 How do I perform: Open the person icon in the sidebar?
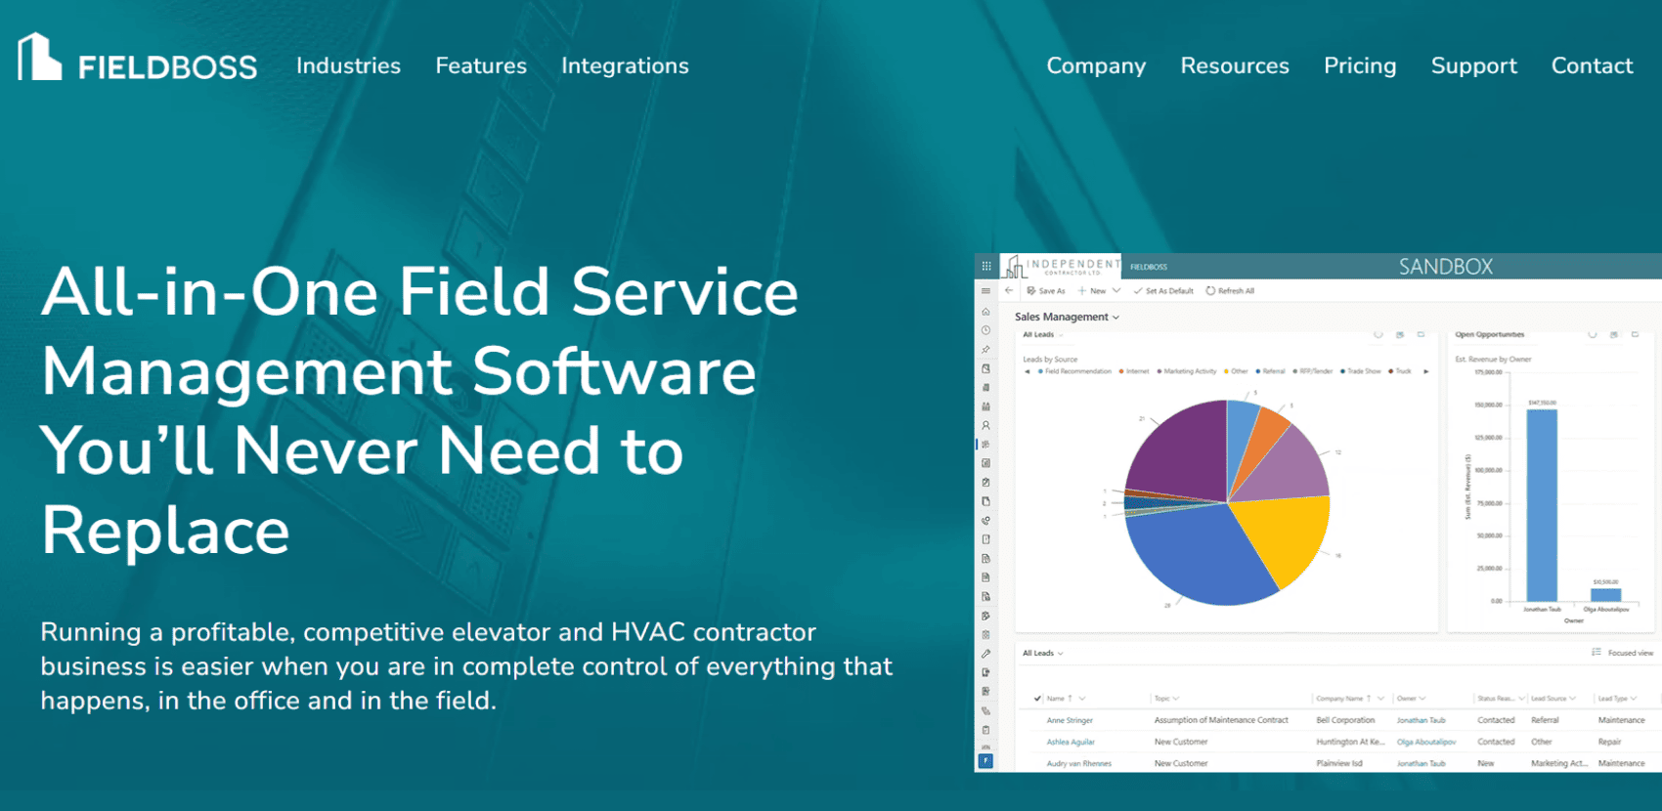(985, 425)
